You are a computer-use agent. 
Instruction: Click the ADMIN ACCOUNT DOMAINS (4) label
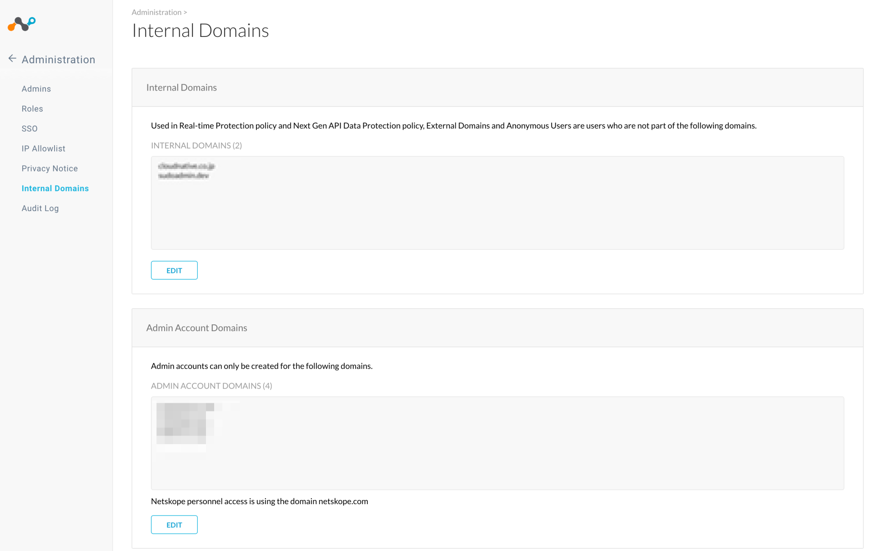(x=211, y=386)
